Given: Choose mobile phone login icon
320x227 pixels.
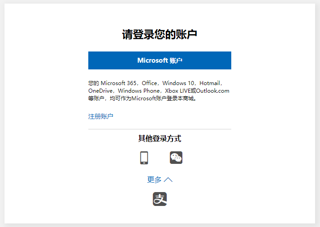Looking at the screenshot, I should [144, 158].
